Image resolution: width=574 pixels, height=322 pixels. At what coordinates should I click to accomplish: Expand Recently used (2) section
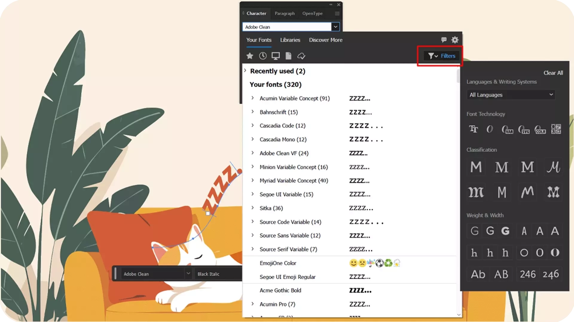(245, 71)
